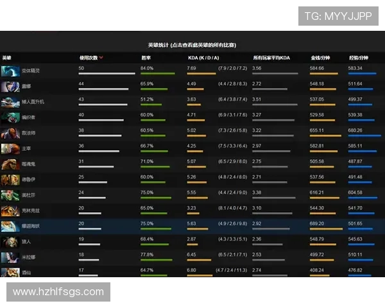View all matches for 主宰
The image size is (385, 308).
coord(26,149)
